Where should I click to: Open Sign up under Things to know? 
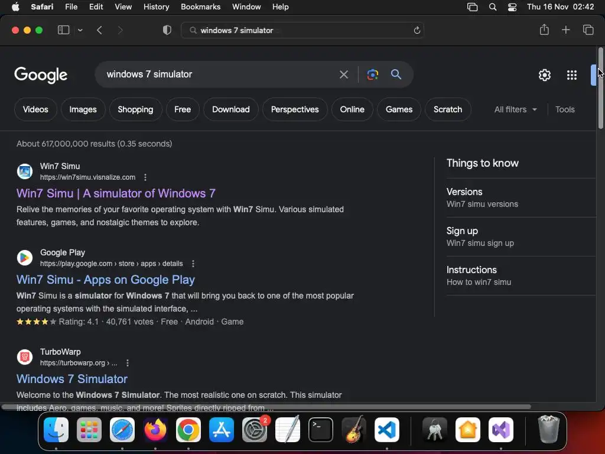coord(521,236)
